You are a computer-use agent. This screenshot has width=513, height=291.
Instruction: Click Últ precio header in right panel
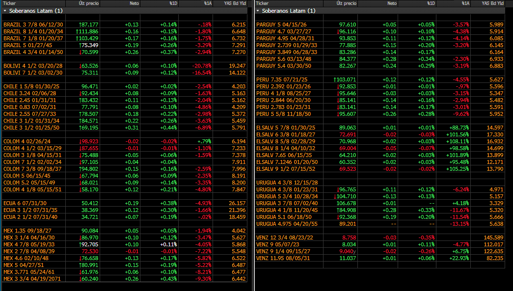(347, 3)
